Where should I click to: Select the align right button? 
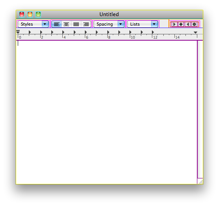point(86,24)
